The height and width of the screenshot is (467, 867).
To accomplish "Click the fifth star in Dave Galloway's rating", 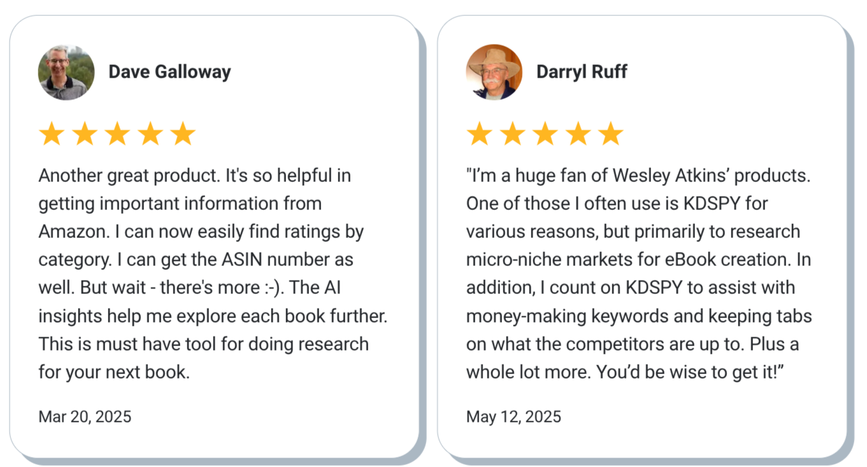I will (x=183, y=134).
